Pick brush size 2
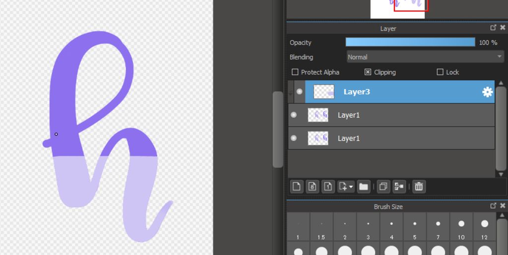Screen dimensions: 508x255 345,227
